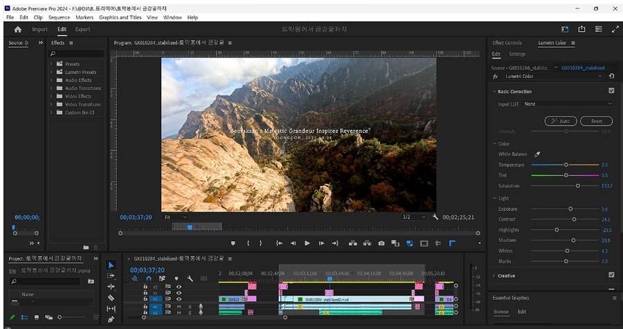This screenshot has height=329, width=623.
Task: Toggle timeline snapping magnet
Action: point(147,279)
